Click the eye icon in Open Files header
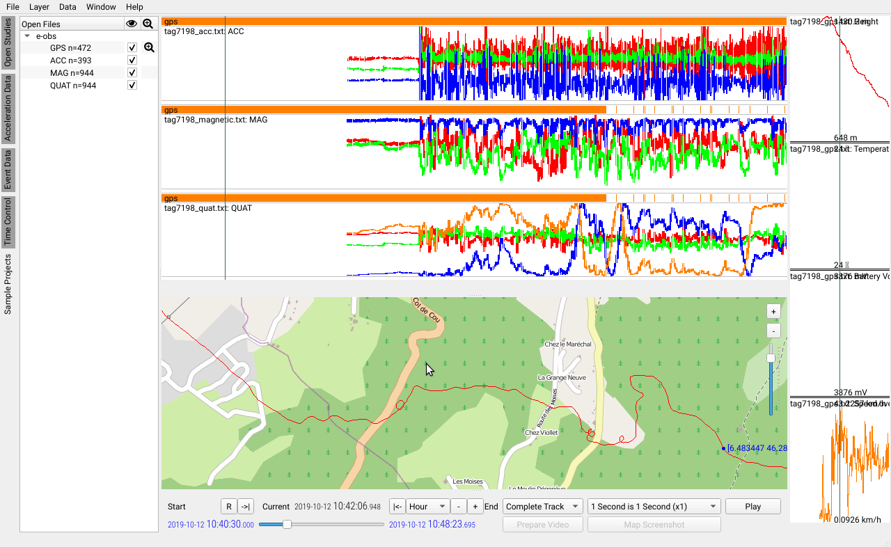Screen dimensions: 891x547 pyautogui.click(x=132, y=24)
